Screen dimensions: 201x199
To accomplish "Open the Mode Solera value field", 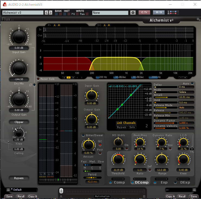I will 186,92.
